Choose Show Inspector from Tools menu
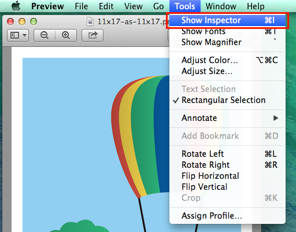 click(x=228, y=20)
